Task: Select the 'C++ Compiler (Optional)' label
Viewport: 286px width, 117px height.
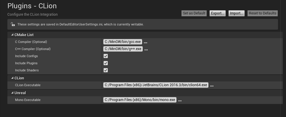Action: [x=33, y=49]
